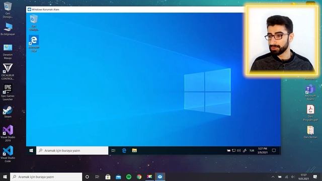Viewport: 322px width, 181px height.
Task: Open the Visual Studio Code shortcut
Action: (x=8, y=154)
